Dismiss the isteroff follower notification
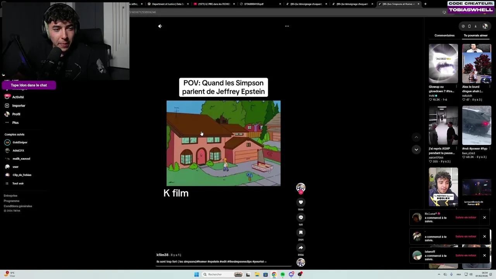This screenshot has width=496, height=279. tap(484, 256)
